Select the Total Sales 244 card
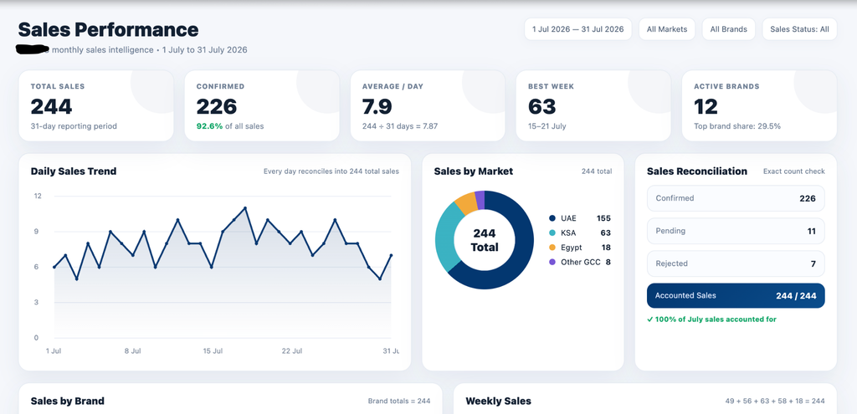857x414 pixels. click(x=96, y=106)
